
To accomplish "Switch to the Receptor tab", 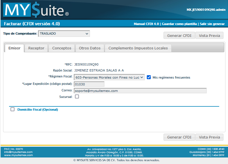I will 36,48.
